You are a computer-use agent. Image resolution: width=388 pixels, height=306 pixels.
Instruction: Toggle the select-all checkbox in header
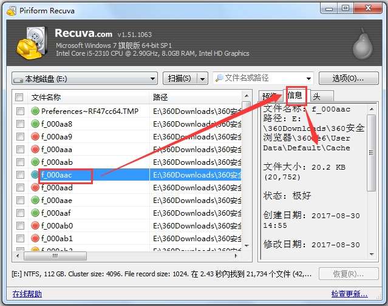click(x=19, y=97)
